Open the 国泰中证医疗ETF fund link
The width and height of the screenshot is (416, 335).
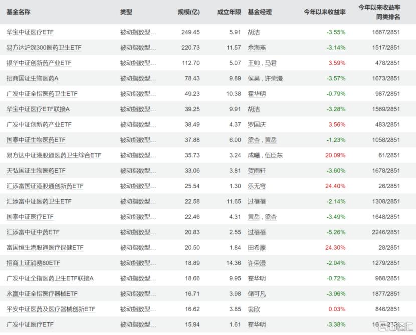[x=30, y=217]
